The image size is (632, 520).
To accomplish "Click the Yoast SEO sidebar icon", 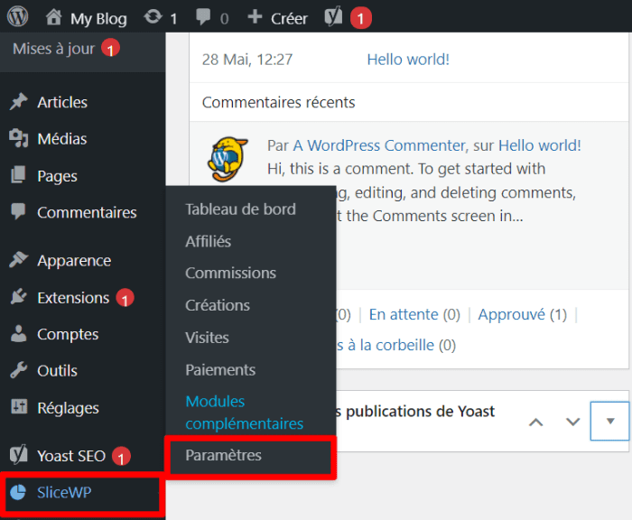I will (x=19, y=455).
